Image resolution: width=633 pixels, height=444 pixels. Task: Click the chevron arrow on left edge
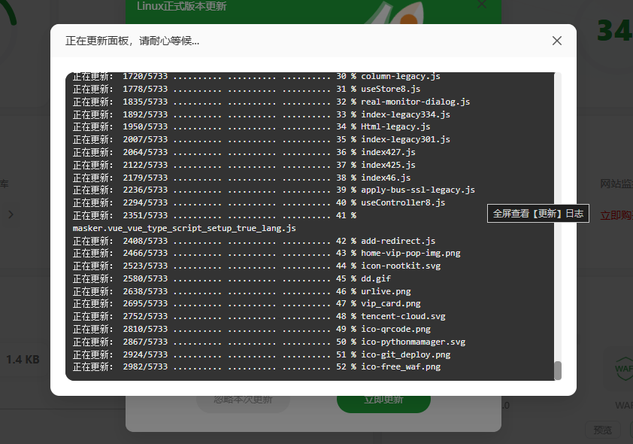pyautogui.click(x=11, y=214)
